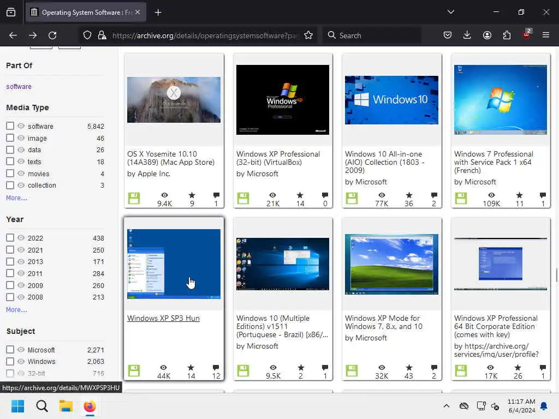Image resolution: width=559 pixels, height=419 pixels.
Task: Open Firefox View icon
Action: [x=11, y=12]
